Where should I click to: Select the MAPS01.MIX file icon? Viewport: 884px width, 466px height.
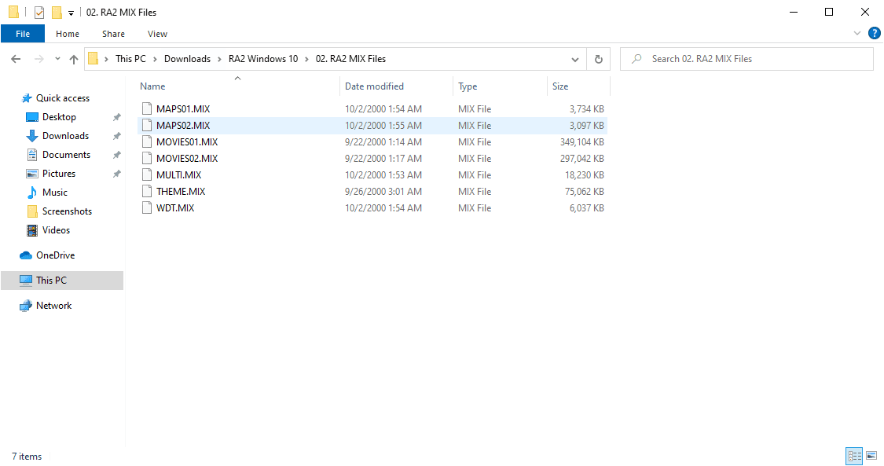(147, 108)
